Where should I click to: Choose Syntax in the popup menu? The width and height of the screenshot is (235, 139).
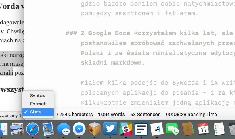pos(38,95)
